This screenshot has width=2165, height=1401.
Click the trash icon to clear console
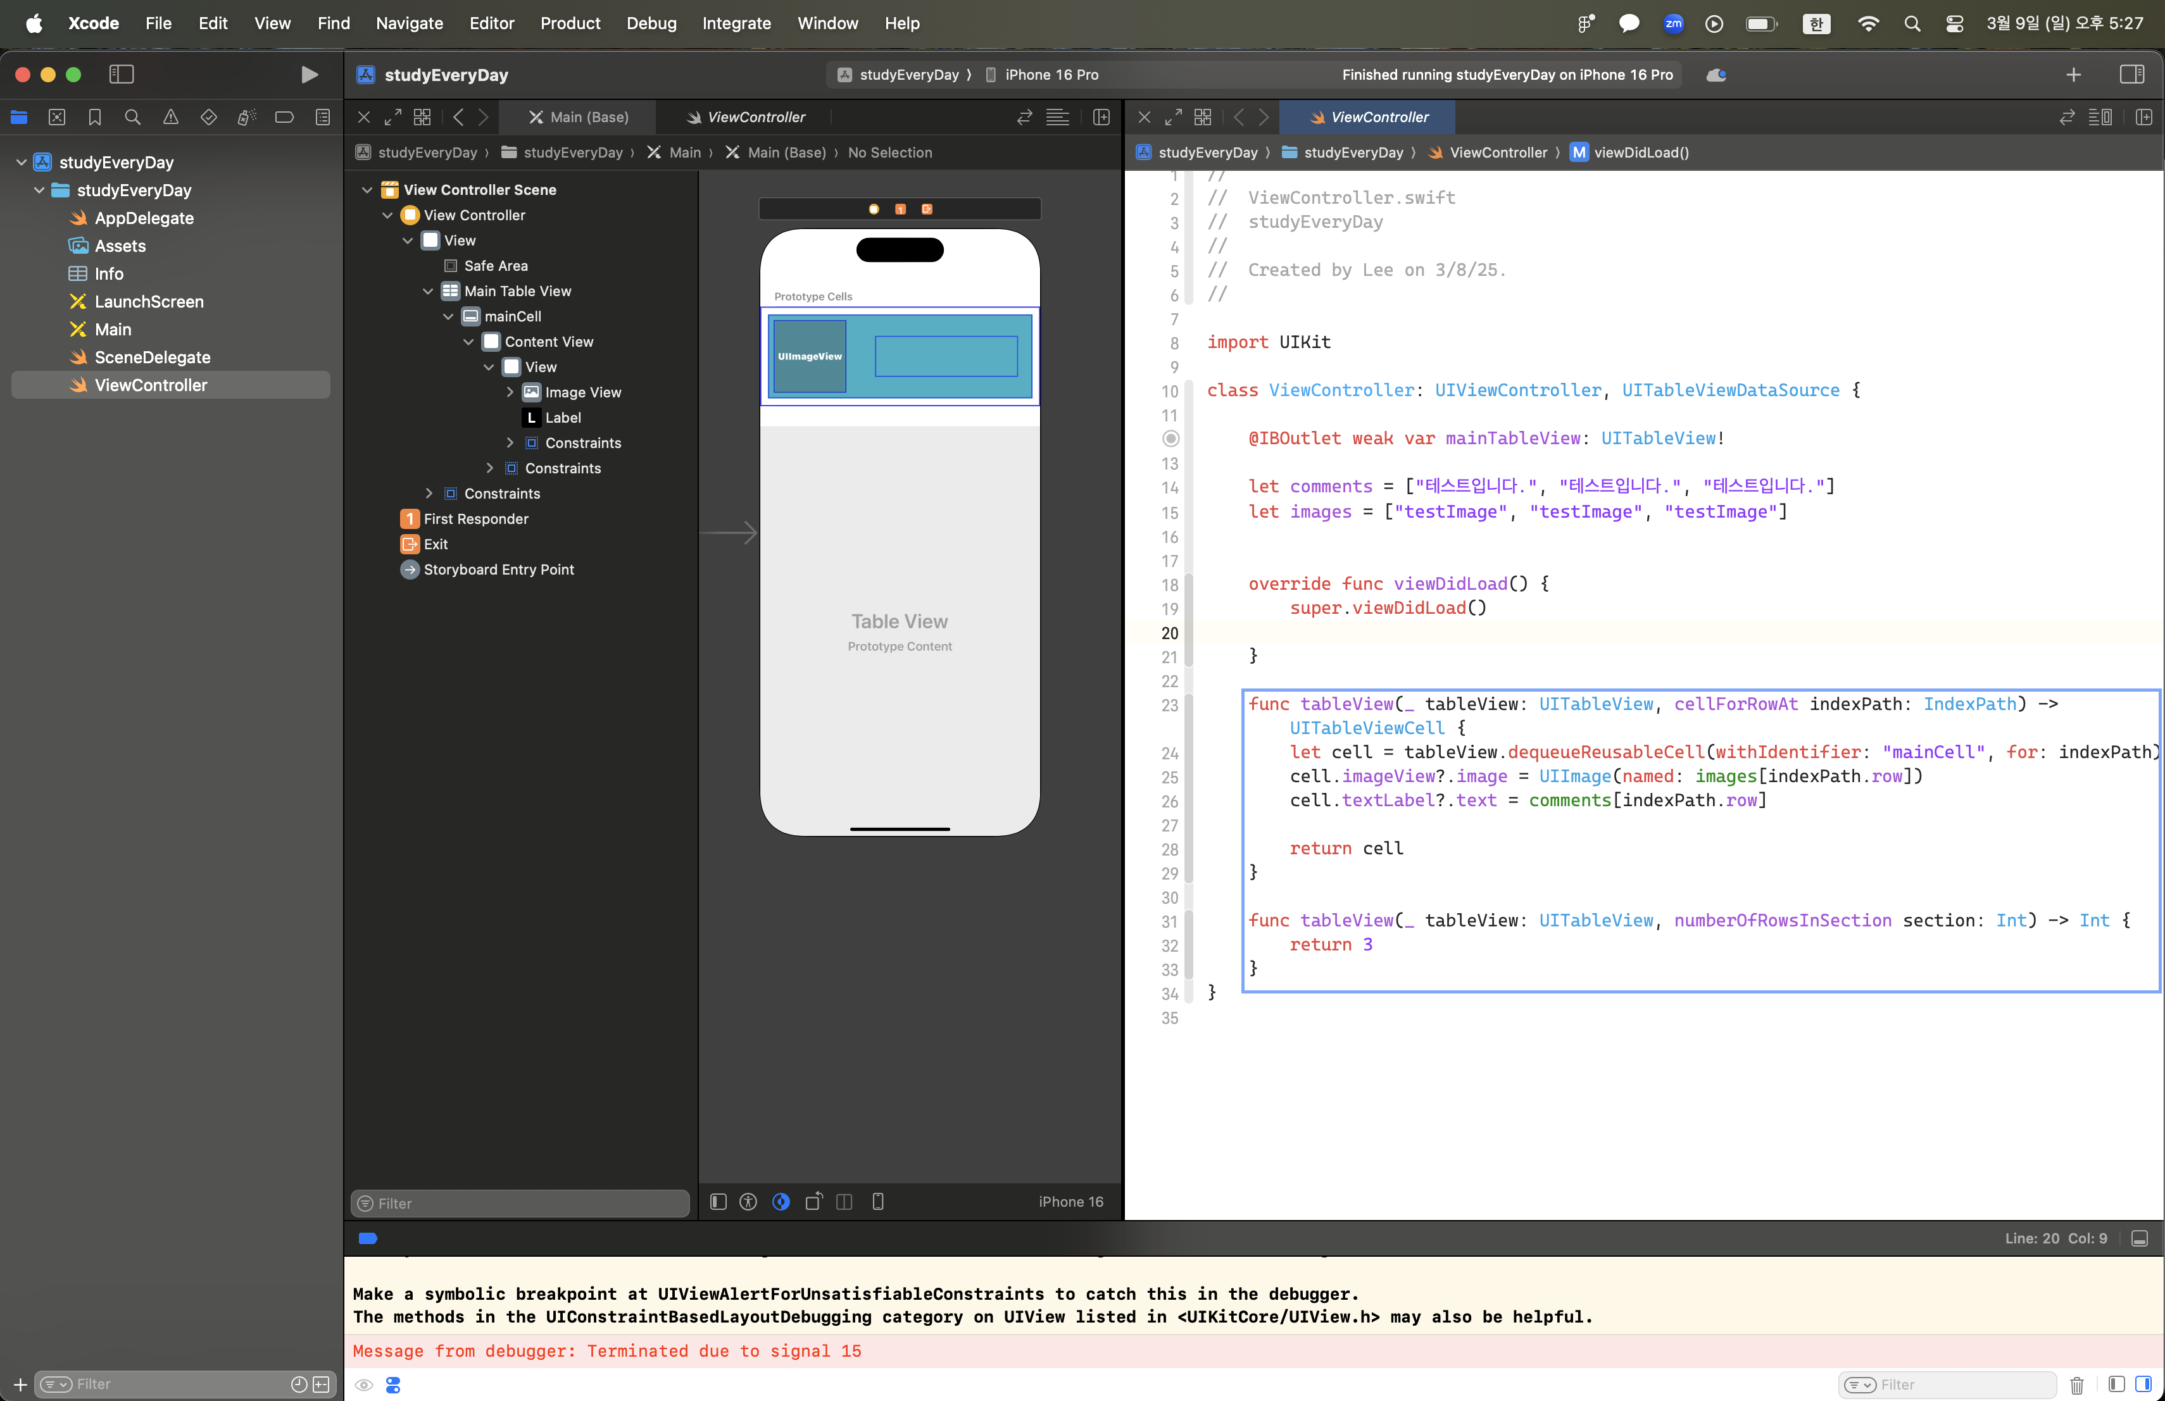click(x=2076, y=1385)
